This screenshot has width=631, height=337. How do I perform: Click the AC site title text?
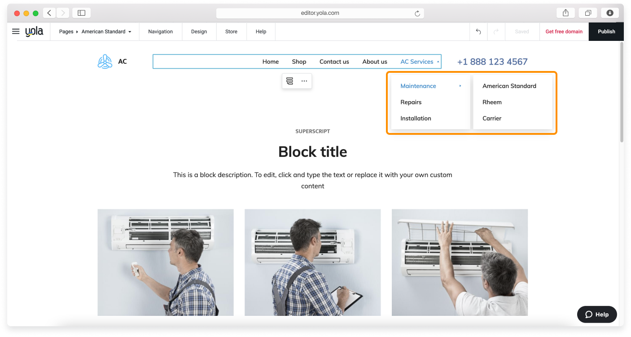click(123, 62)
